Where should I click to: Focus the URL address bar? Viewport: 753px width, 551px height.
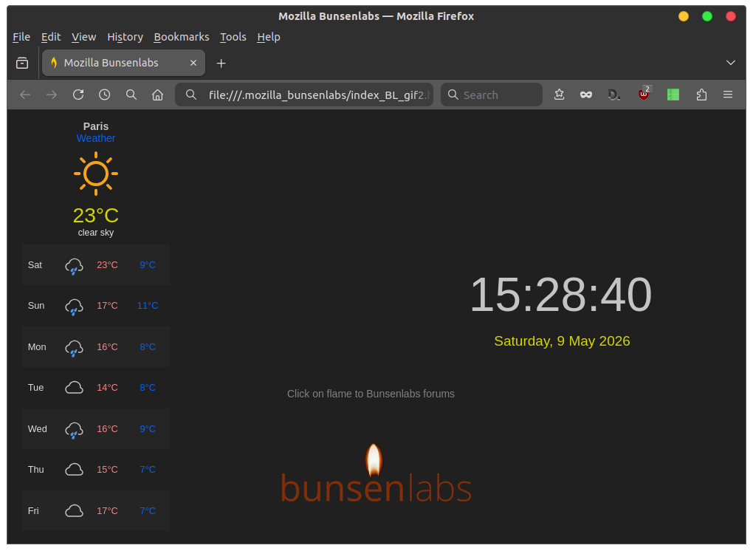click(304, 95)
